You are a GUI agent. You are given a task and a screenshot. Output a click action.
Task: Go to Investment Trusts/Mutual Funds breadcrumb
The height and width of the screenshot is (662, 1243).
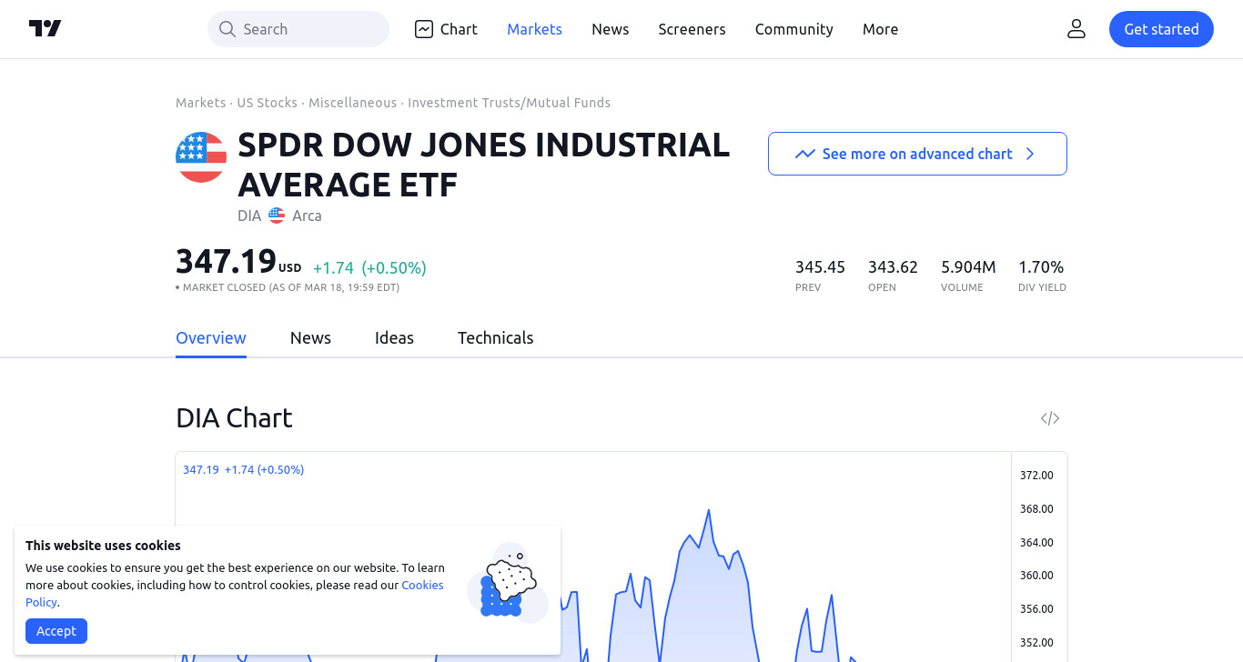pyautogui.click(x=509, y=103)
